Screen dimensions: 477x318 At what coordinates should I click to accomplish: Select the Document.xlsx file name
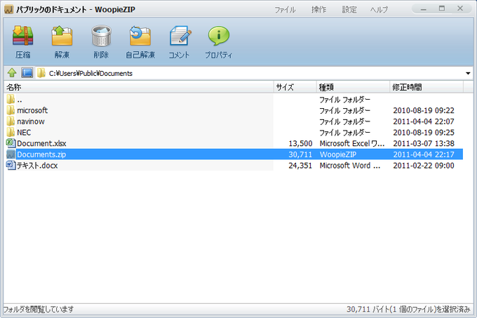tap(41, 143)
